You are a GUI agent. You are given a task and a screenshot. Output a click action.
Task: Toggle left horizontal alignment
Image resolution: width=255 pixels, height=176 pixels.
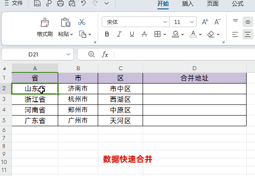(235, 34)
